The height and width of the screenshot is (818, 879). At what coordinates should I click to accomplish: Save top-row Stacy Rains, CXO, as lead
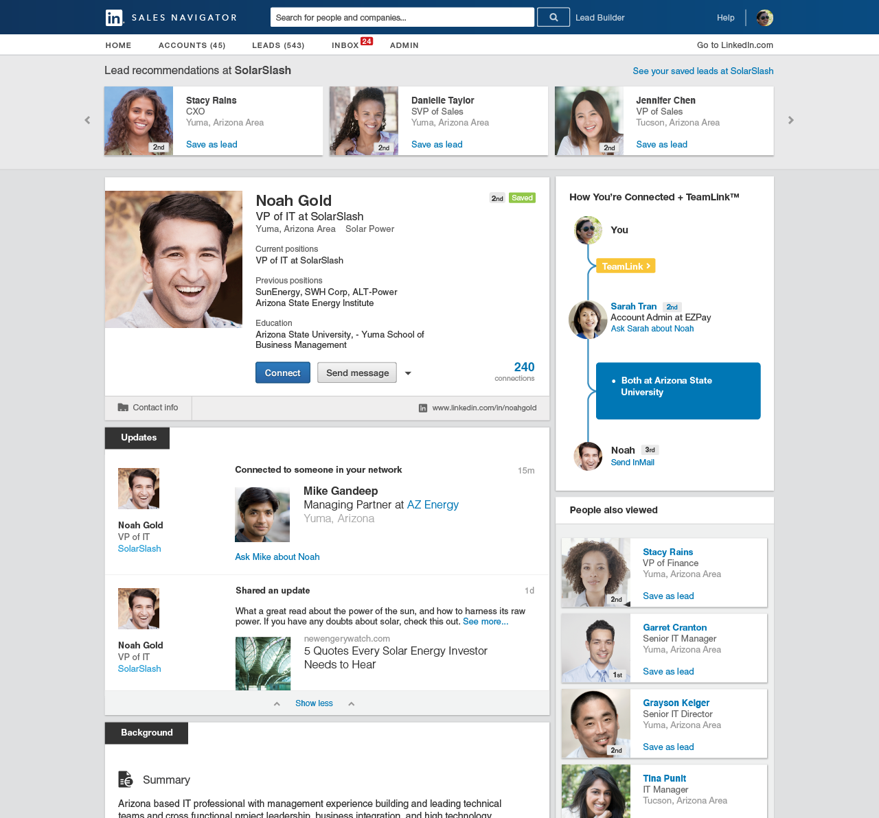tap(212, 144)
